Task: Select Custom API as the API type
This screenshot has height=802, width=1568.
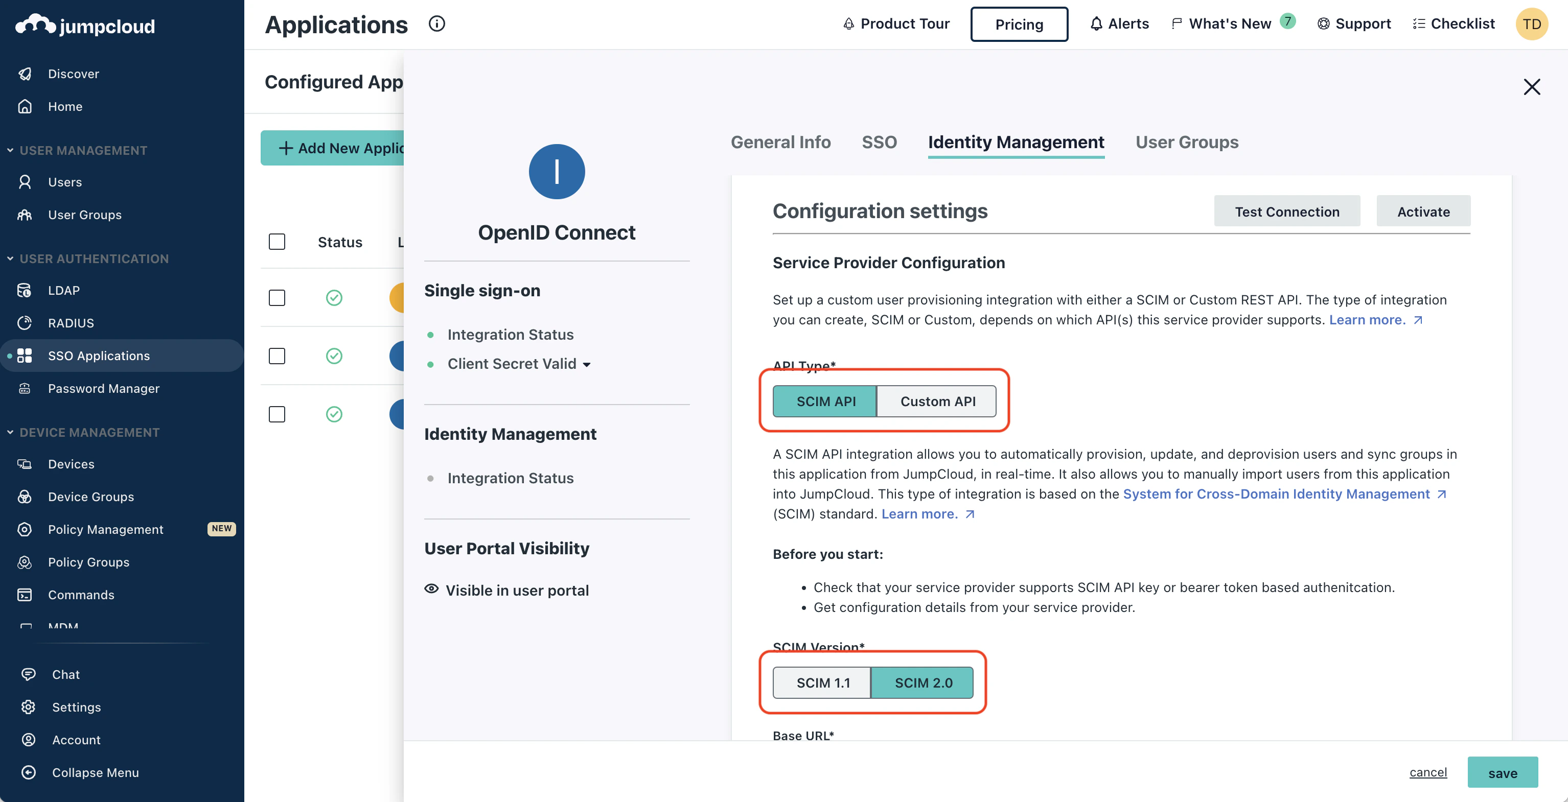Action: point(937,402)
